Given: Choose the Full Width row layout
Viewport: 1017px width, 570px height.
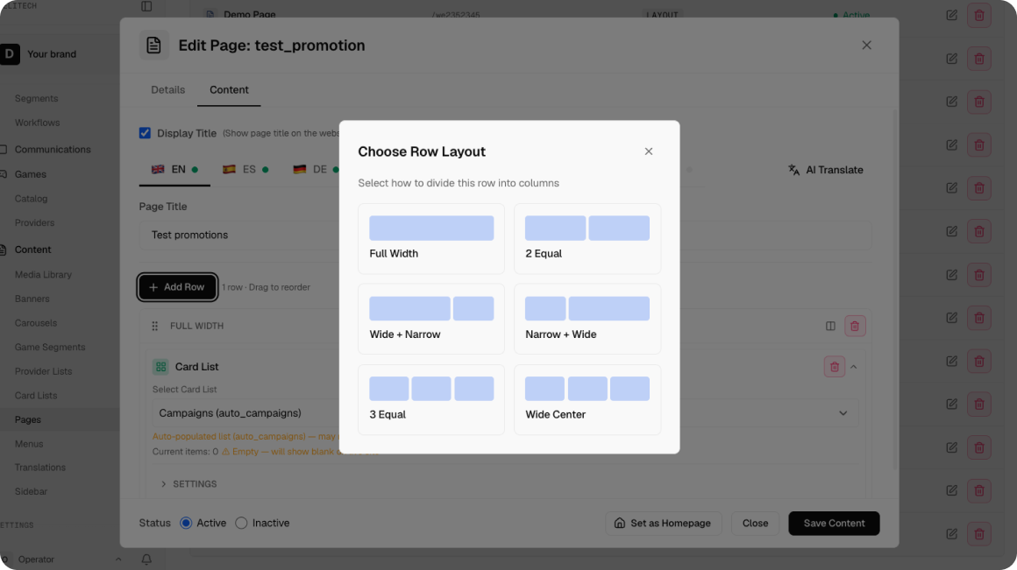Looking at the screenshot, I should (431, 238).
